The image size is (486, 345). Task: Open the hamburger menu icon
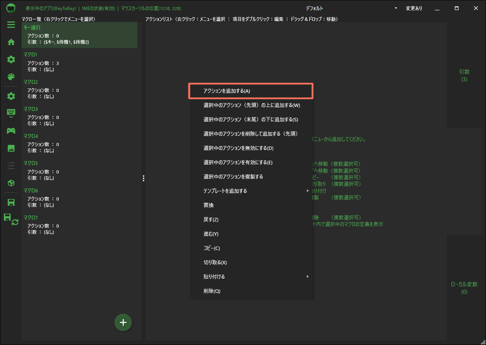[11, 25]
